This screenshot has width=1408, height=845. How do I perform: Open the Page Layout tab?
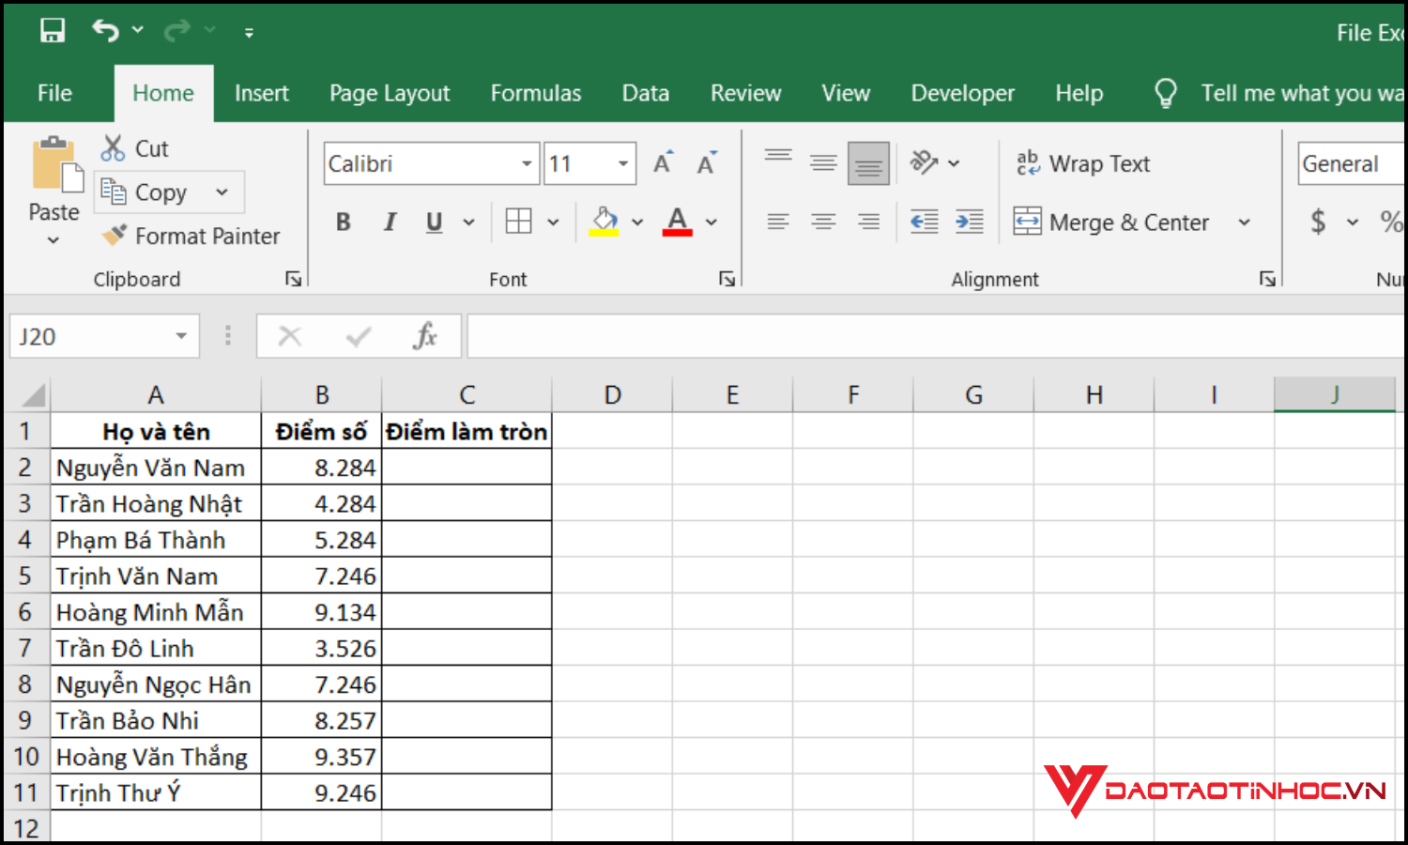390,93
